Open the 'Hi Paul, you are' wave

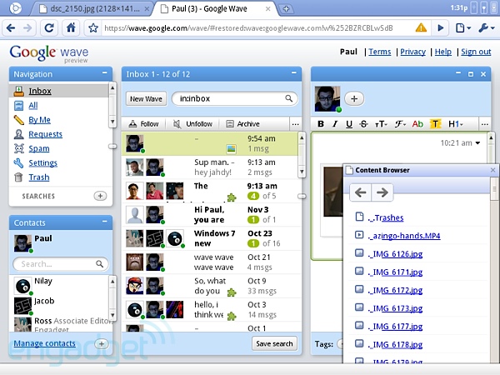coord(211,215)
